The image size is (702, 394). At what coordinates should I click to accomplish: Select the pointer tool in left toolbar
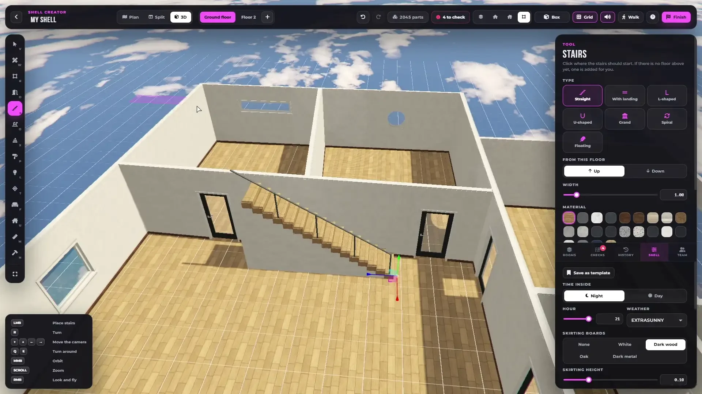(x=15, y=44)
